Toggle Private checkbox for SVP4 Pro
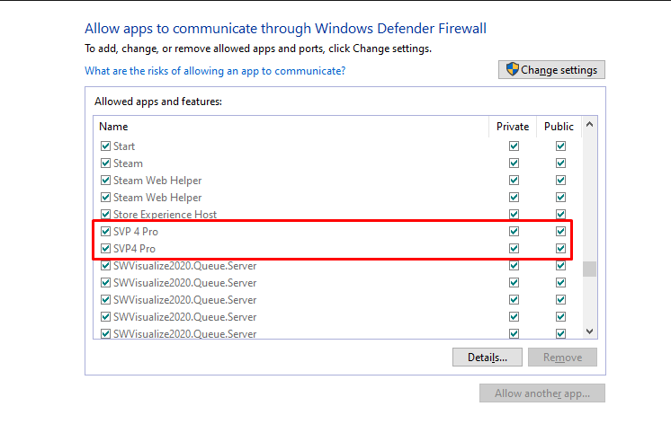The height and width of the screenshot is (424, 671). point(514,249)
